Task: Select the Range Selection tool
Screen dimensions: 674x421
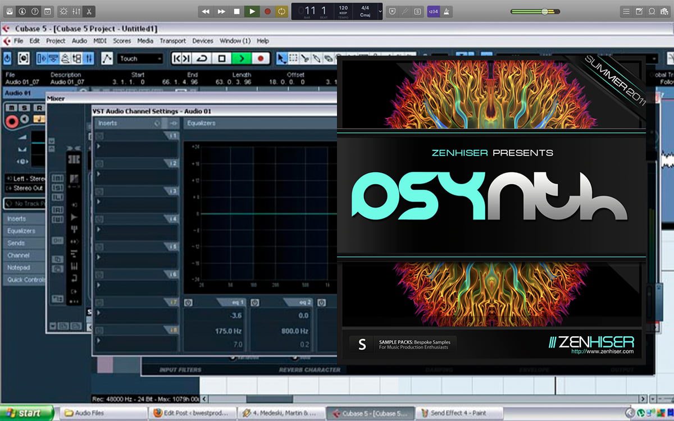Action: 293,58
